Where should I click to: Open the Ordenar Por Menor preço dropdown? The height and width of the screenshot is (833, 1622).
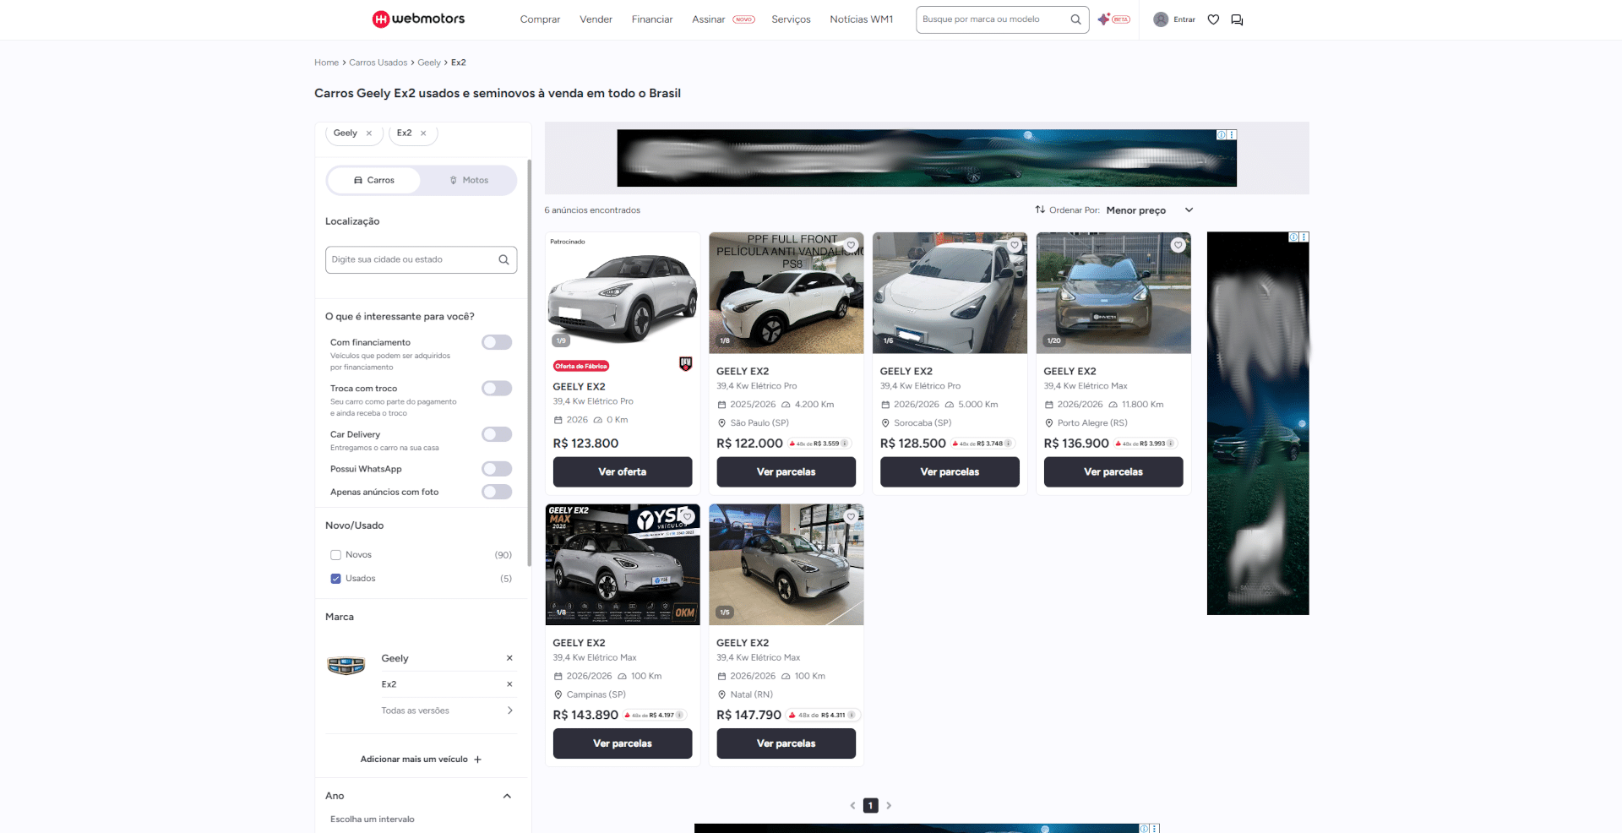point(1149,210)
